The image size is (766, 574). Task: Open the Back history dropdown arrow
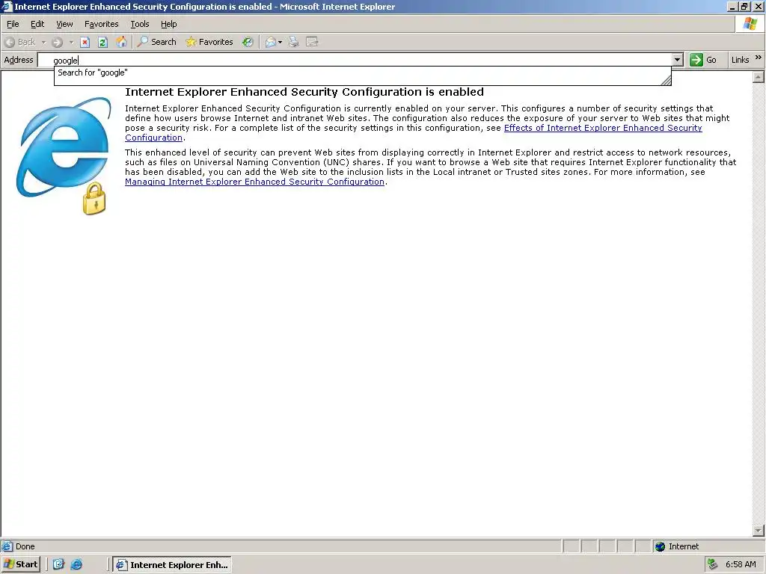click(x=43, y=42)
